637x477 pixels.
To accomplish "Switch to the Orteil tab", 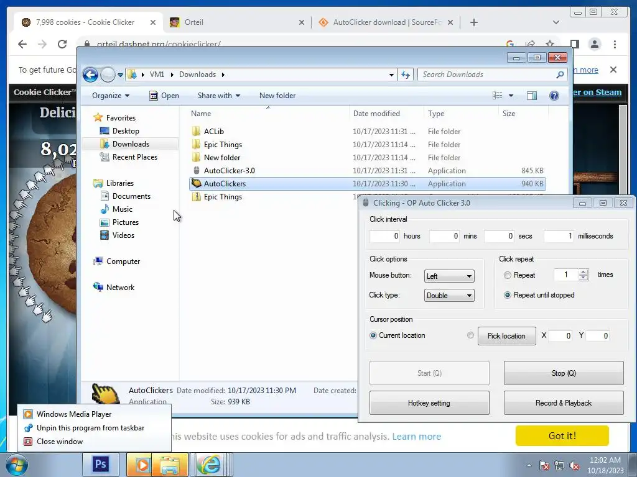I will tap(236, 22).
